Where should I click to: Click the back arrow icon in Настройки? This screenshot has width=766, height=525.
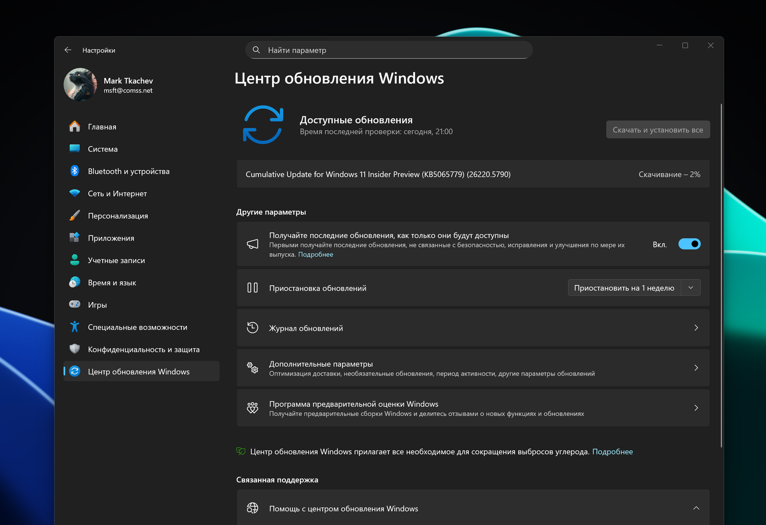(68, 50)
